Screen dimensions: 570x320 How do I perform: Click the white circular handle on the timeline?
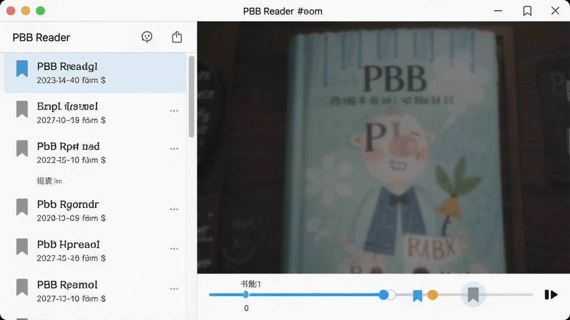pyautogui.click(x=391, y=295)
